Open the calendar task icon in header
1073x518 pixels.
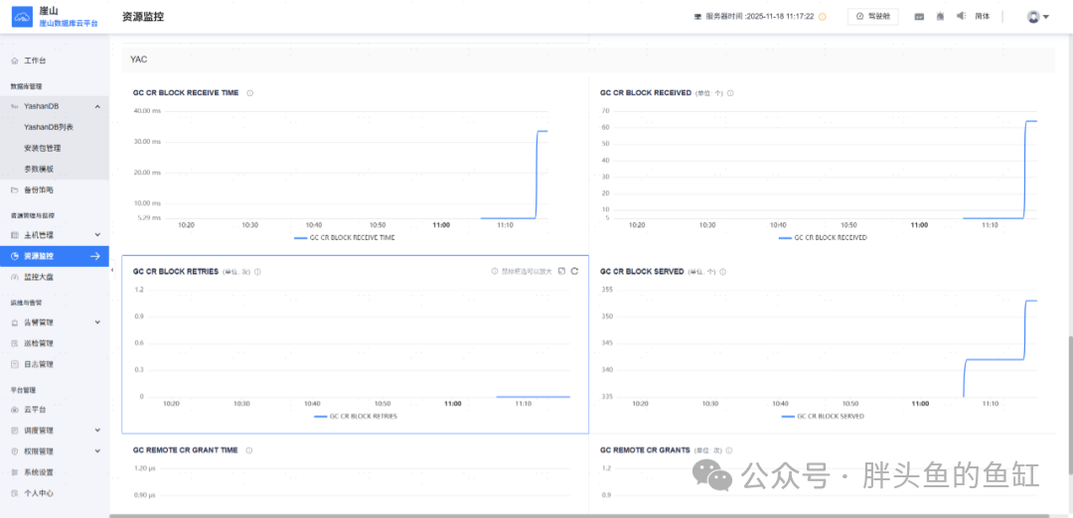[919, 17]
